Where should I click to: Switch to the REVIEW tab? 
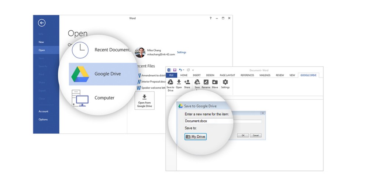(280, 75)
